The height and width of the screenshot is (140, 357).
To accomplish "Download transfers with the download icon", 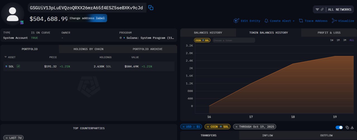I will (x=352, y=128).
